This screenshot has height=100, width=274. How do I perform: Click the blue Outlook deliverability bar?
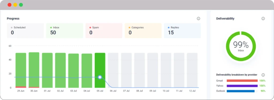(x=241, y=91)
